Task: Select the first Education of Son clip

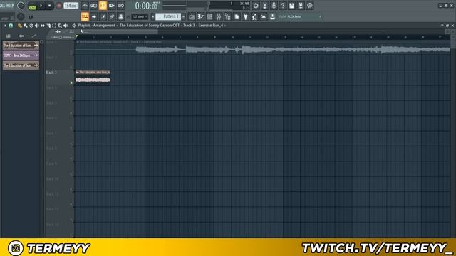Action: (21, 46)
